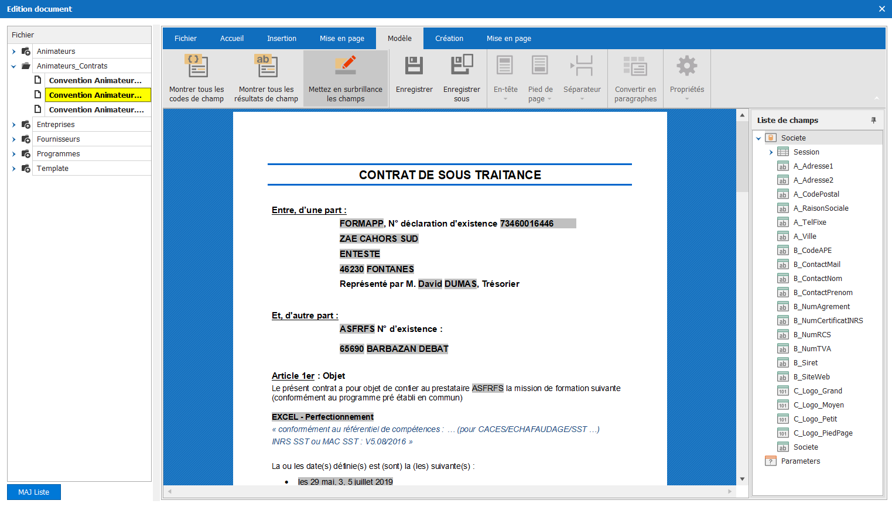Expand the Template folder
This screenshot has width=892, height=507.
(x=14, y=169)
